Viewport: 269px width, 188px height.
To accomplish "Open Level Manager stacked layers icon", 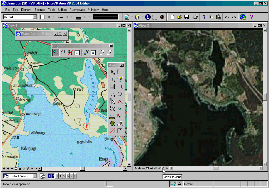I will click(137, 17).
